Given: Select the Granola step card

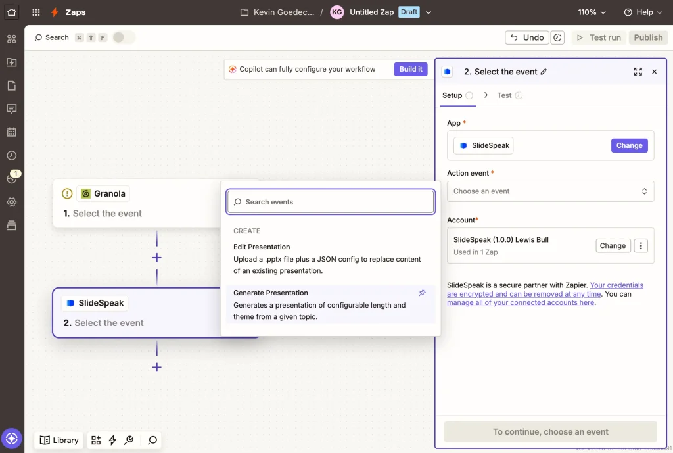Looking at the screenshot, I should [137, 203].
